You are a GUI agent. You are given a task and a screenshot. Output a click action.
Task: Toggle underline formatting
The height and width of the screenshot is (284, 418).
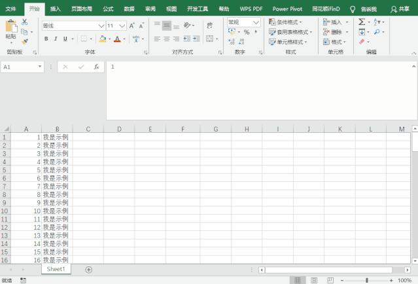click(x=65, y=39)
